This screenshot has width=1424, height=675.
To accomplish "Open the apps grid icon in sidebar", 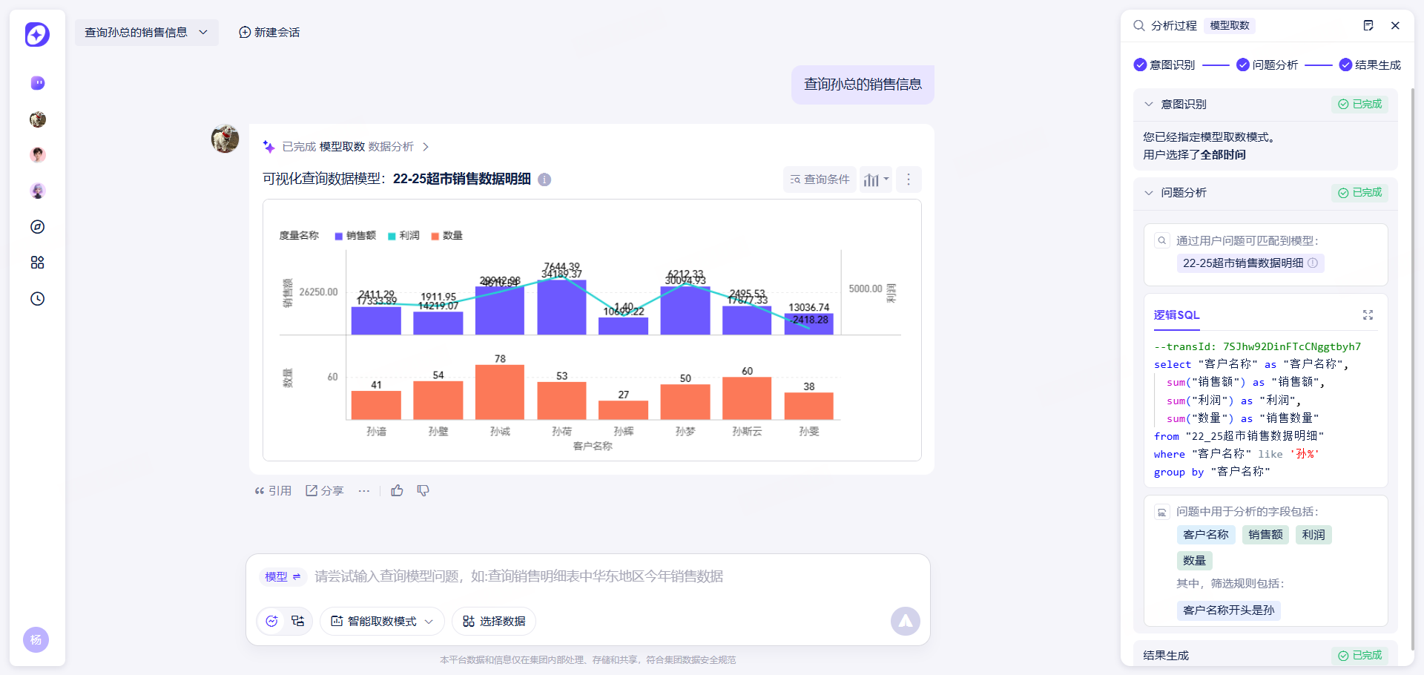I will [38, 263].
